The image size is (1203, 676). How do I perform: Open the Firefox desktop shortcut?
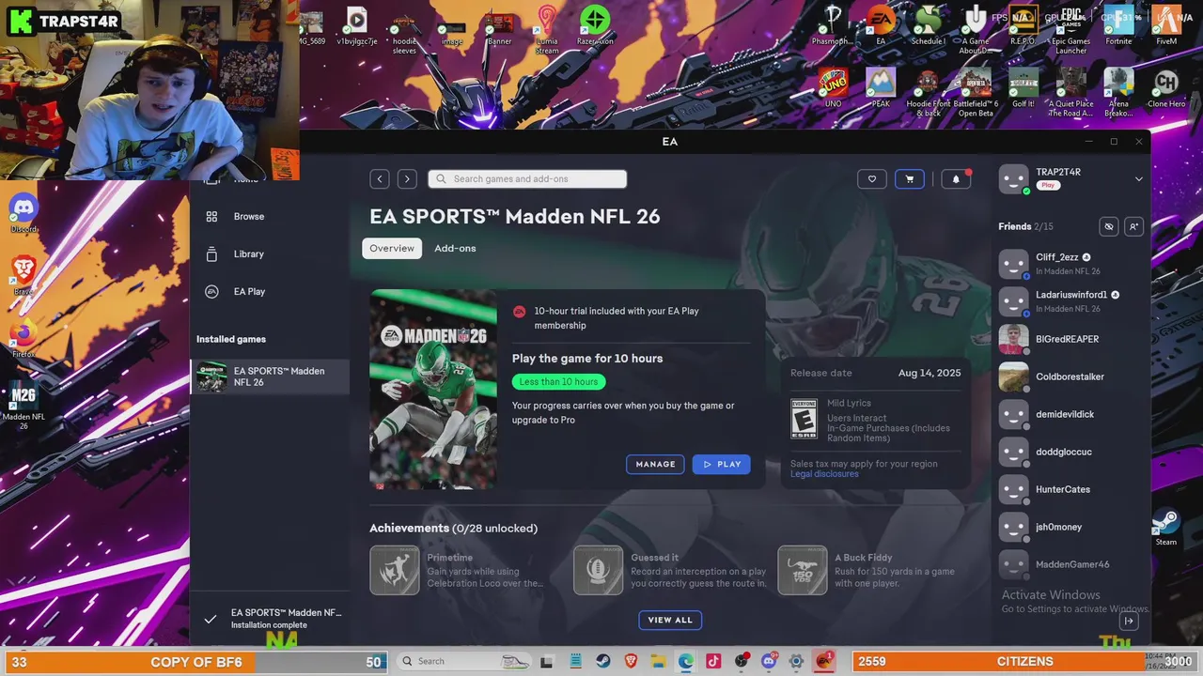click(x=23, y=338)
